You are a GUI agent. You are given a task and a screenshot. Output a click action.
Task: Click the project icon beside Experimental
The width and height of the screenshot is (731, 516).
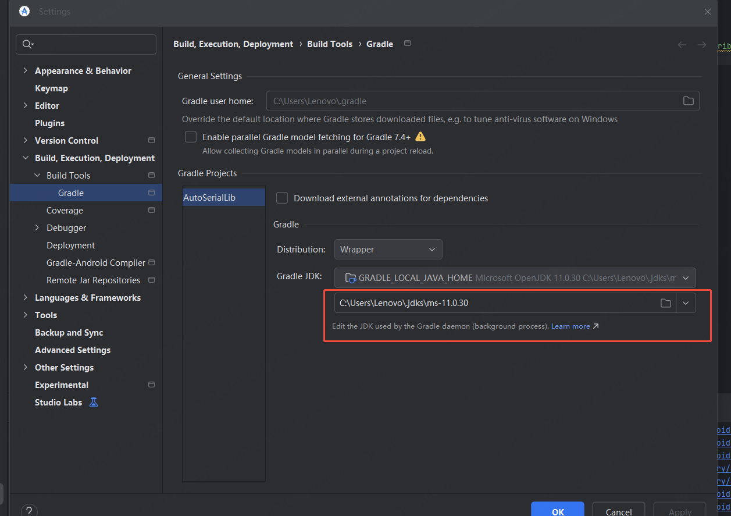(151, 385)
